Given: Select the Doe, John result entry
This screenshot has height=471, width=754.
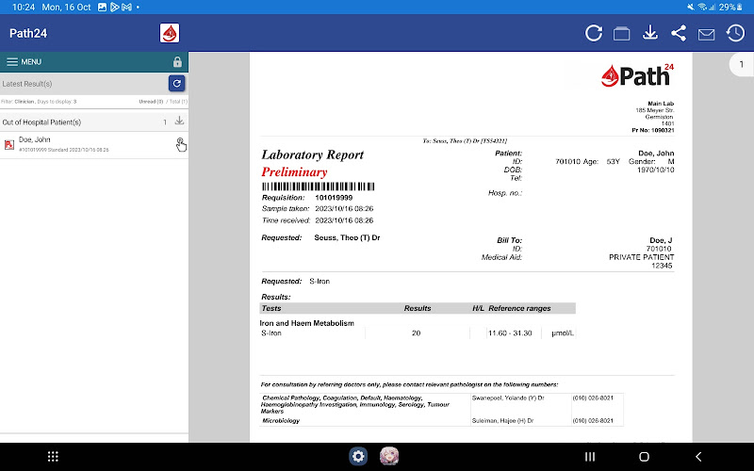Looking at the screenshot, I should pyautogui.click(x=75, y=144).
